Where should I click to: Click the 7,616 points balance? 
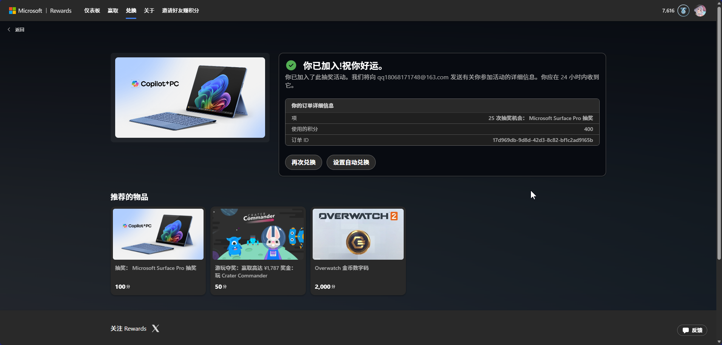[x=668, y=11]
